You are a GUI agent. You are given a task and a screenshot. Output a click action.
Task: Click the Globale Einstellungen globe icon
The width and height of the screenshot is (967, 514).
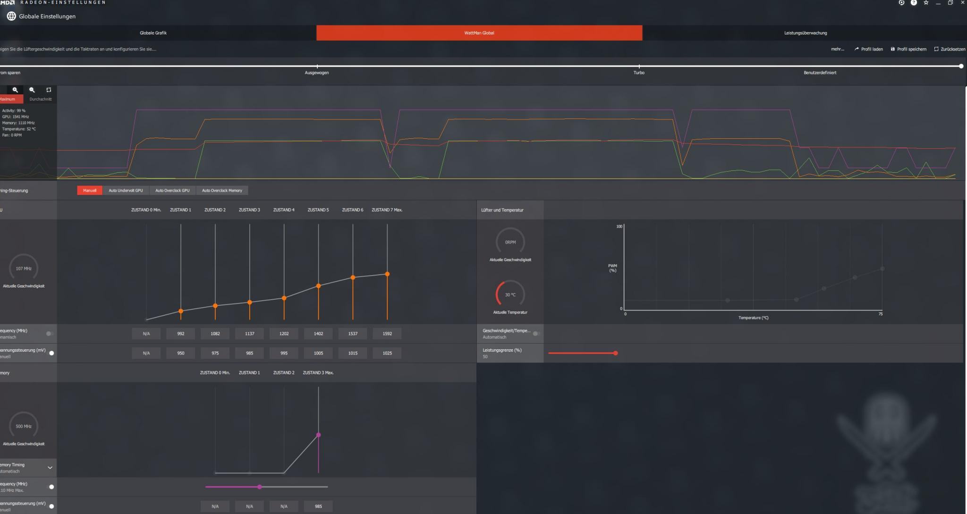(11, 16)
